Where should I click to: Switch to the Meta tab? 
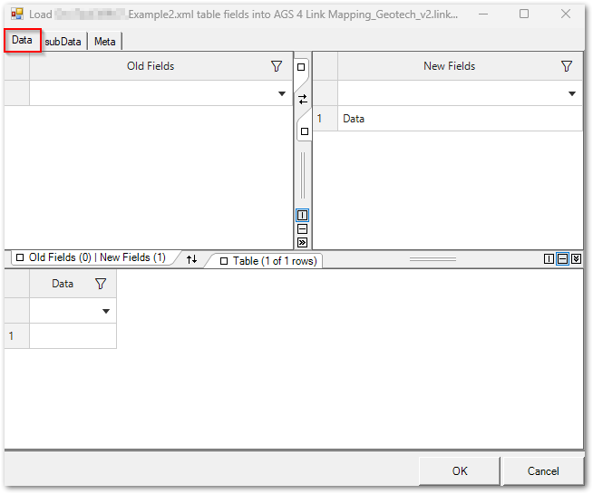105,42
